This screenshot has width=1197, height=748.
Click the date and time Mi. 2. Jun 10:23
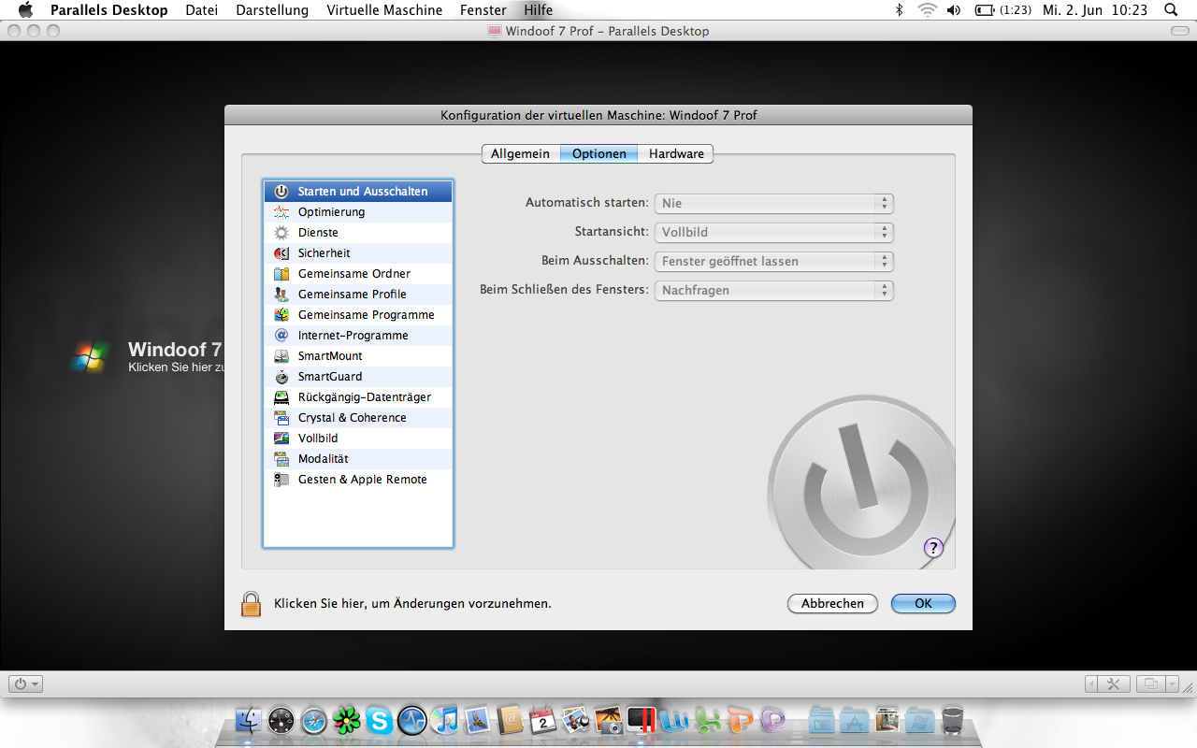point(1095,10)
